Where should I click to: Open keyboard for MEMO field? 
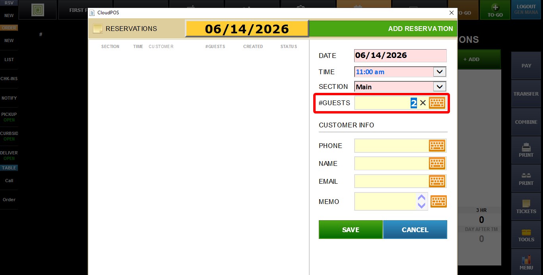(x=439, y=202)
